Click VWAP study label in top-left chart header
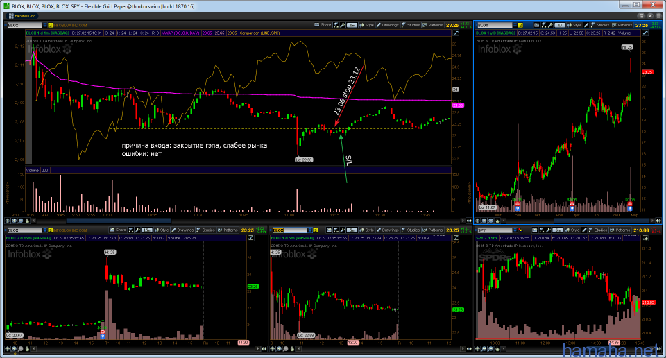Viewport: 666px width, 358px height. [x=180, y=33]
